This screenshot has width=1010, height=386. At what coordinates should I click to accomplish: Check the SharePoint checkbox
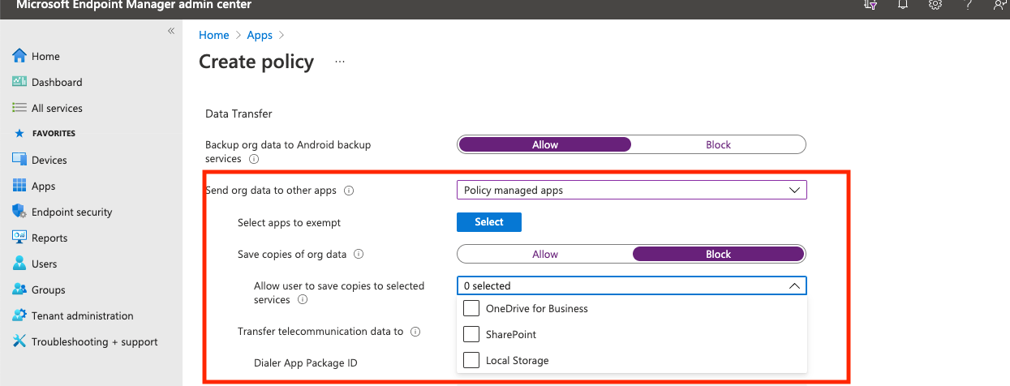coord(471,334)
